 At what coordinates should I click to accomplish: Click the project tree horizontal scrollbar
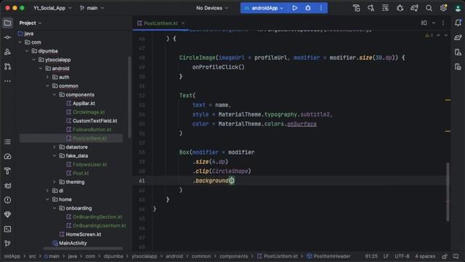coord(83,248)
